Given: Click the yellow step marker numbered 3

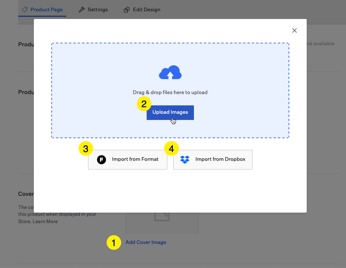Looking at the screenshot, I should (x=86, y=149).
